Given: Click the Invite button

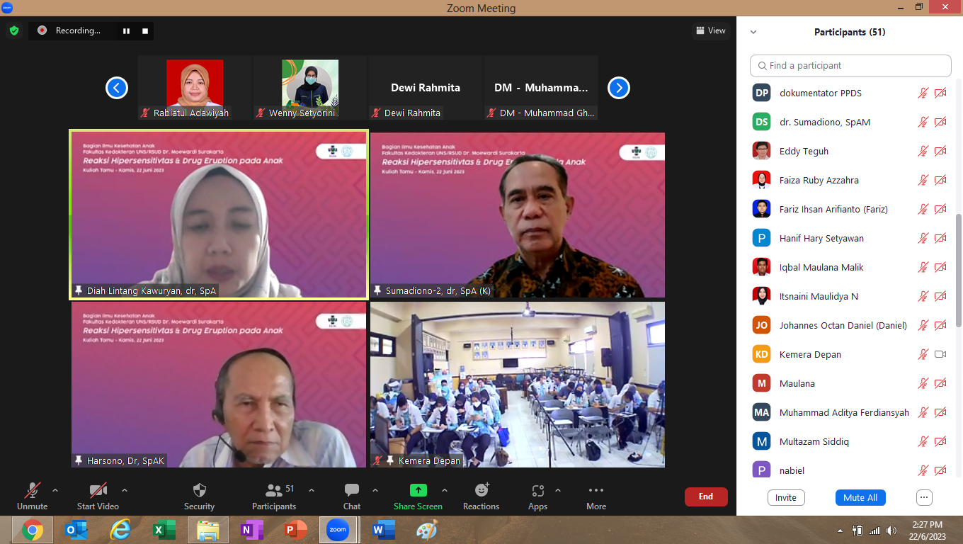Looking at the screenshot, I should tap(786, 497).
